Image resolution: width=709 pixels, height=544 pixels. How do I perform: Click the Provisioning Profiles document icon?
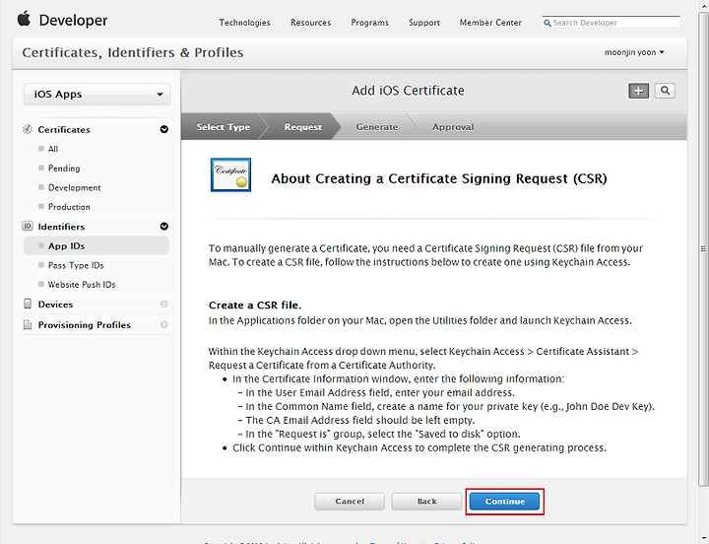click(x=28, y=324)
